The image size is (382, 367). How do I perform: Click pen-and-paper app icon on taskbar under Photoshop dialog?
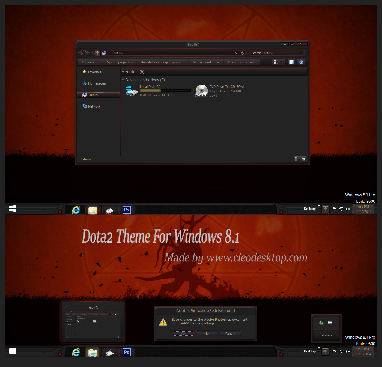110,352
